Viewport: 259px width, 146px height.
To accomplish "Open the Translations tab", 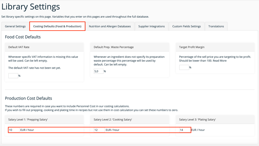I will (216, 26).
